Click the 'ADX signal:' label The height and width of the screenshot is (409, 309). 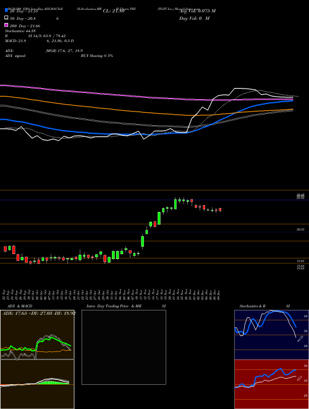(15, 56)
